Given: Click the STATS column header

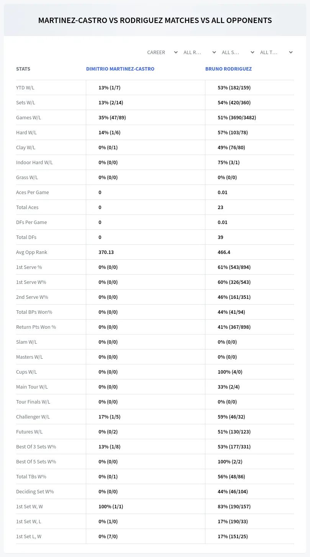Looking at the screenshot, I should click(x=23, y=69).
